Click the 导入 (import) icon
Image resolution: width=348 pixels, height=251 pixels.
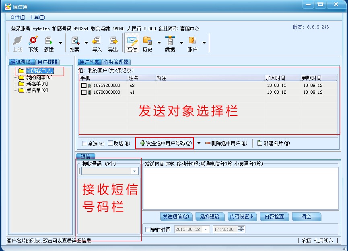(97, 41)
